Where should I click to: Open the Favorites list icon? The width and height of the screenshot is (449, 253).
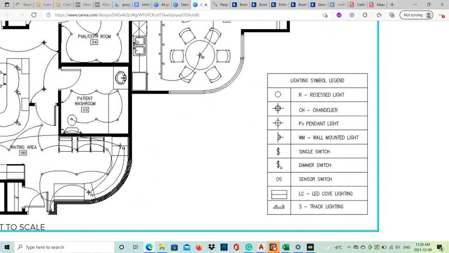(379, 15)
